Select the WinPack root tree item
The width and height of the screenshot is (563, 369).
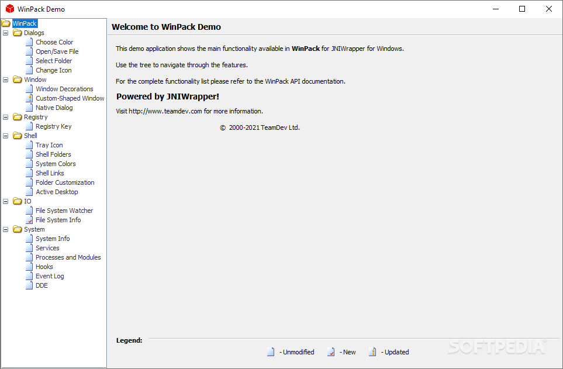(25, 23)
